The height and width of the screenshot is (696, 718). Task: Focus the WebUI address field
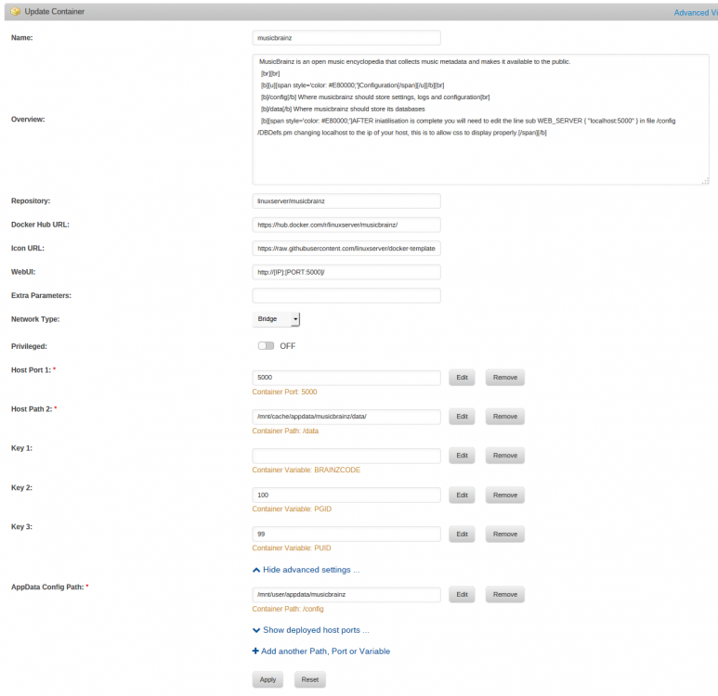(x=346, y=272)
